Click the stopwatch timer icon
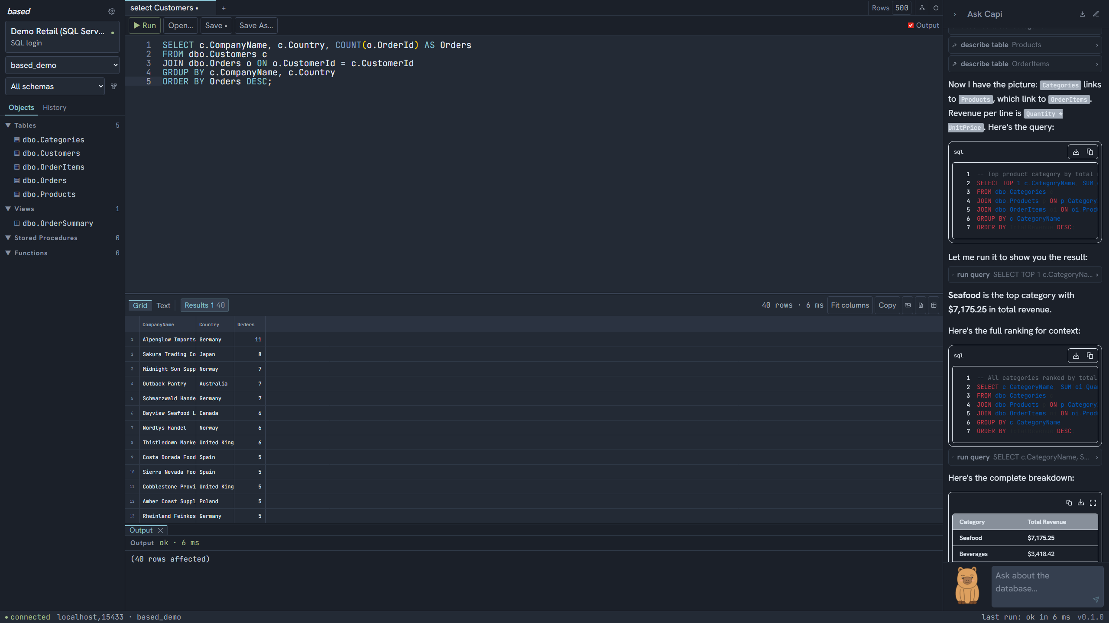This screenshot has width=1109, height=623. (936, 8)
